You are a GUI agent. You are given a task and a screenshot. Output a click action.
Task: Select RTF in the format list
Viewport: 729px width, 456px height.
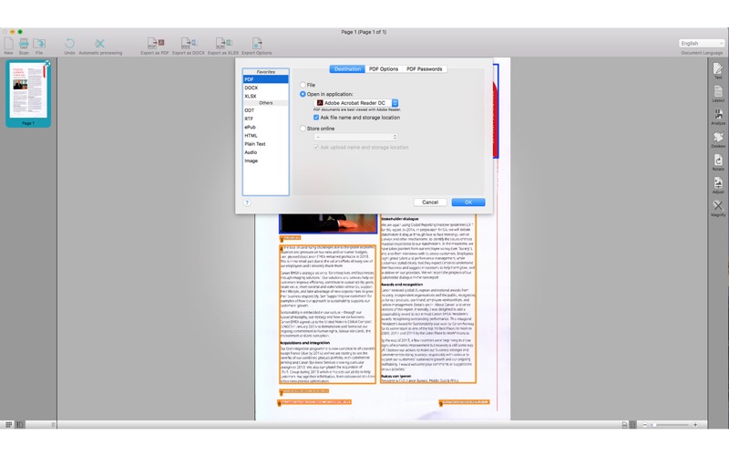click(265, 119)
